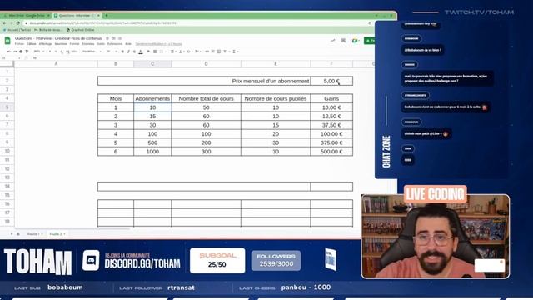This screenshot has height=300, width=533.
Task: Open the Graphcd Online bookmark
Action: [80, 30]
